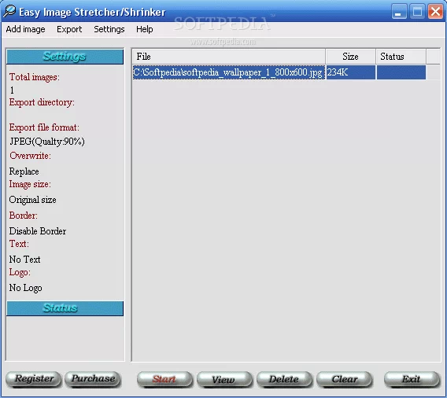Click the No Logo value
The image size is (447, 398).
point(25,288)
